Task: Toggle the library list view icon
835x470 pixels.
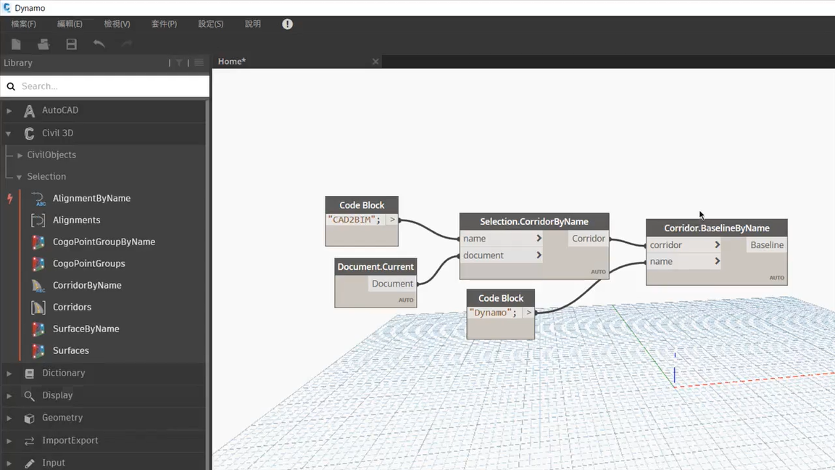Action: click(x=199, y=63)
